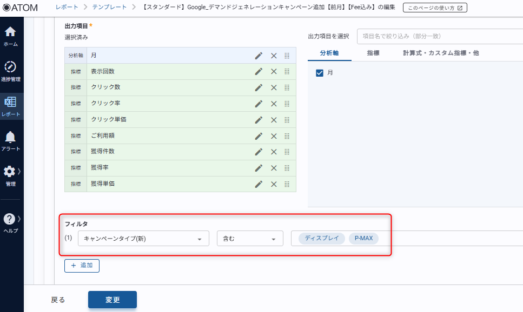This screenshot has width=523, height=312.
Task: Switch to the 指標 tab
Action: click(373, 53)
